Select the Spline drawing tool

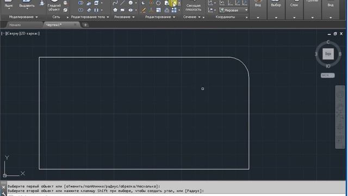click(115, 3)
